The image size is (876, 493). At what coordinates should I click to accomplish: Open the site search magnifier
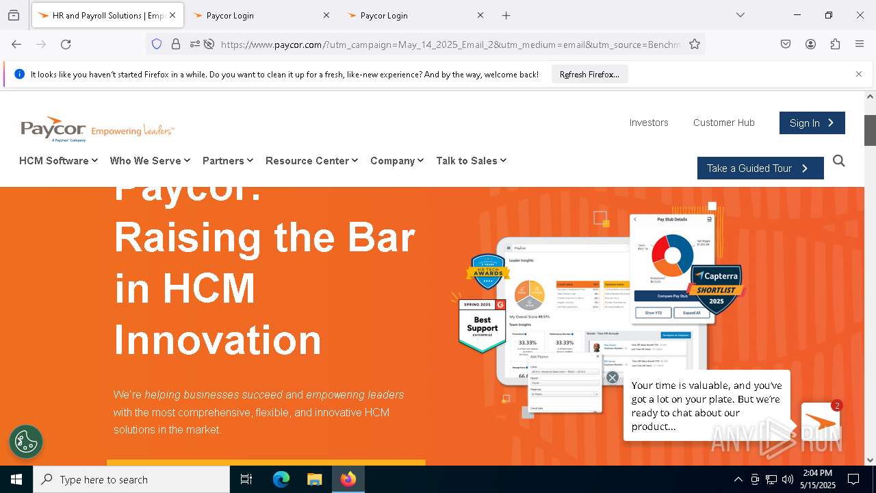839,161
